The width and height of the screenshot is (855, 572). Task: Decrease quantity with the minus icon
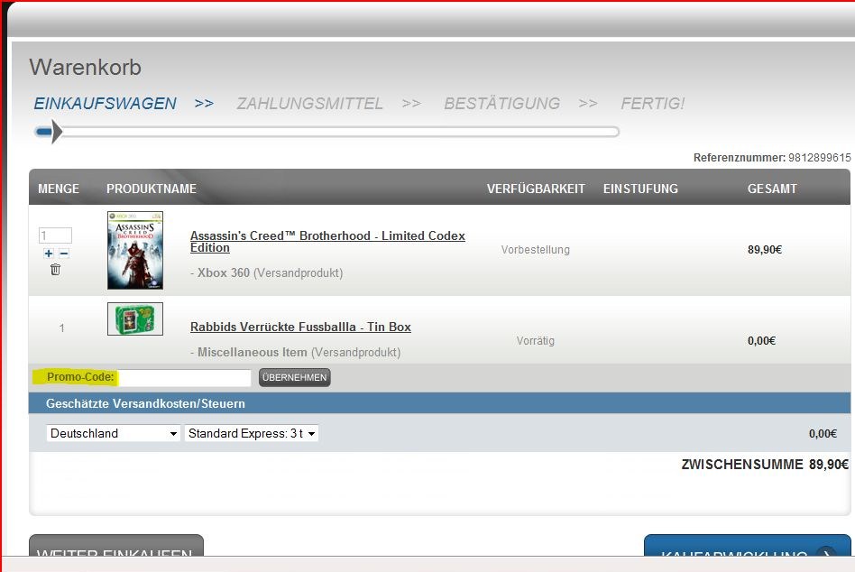pyautogui.click(x=64, y=254)
